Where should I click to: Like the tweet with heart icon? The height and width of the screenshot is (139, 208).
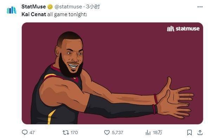click(x=107, y=132)
